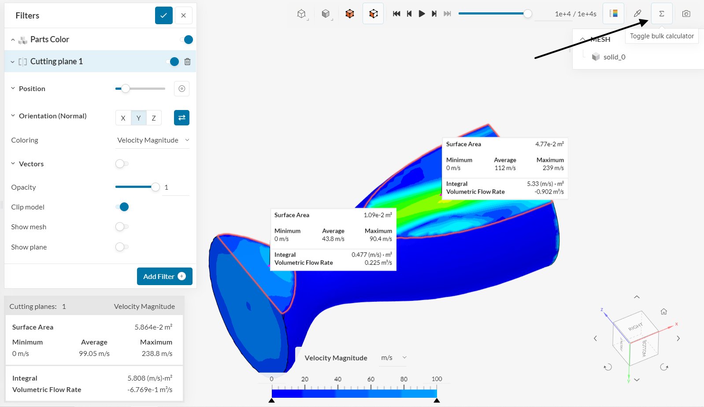Rotate view clockwise near orientation cube

coord(664,367)
